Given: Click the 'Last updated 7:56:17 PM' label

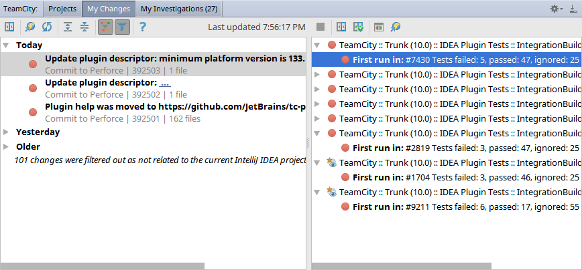Looking at the screenshot, I should click(x=257, y=27).
